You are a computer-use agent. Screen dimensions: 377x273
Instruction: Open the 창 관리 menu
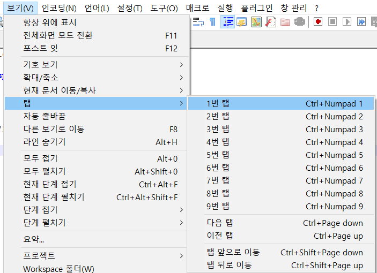[x=294, y=8]
